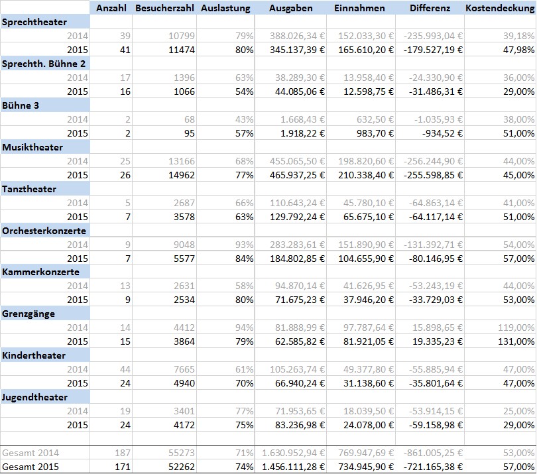Click the Besucherzahl cell 10799

click(x=164, y=36)
